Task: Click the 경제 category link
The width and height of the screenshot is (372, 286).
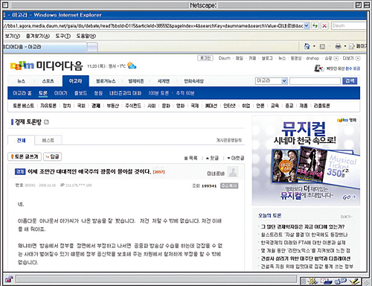Action: pos(96,106)
